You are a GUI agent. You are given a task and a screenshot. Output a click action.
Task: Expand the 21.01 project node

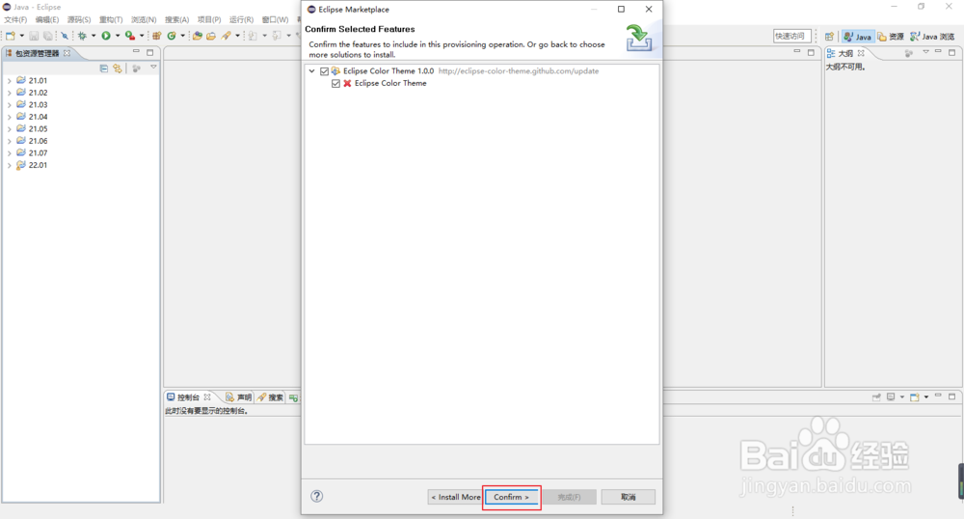(x=10, y=81)
